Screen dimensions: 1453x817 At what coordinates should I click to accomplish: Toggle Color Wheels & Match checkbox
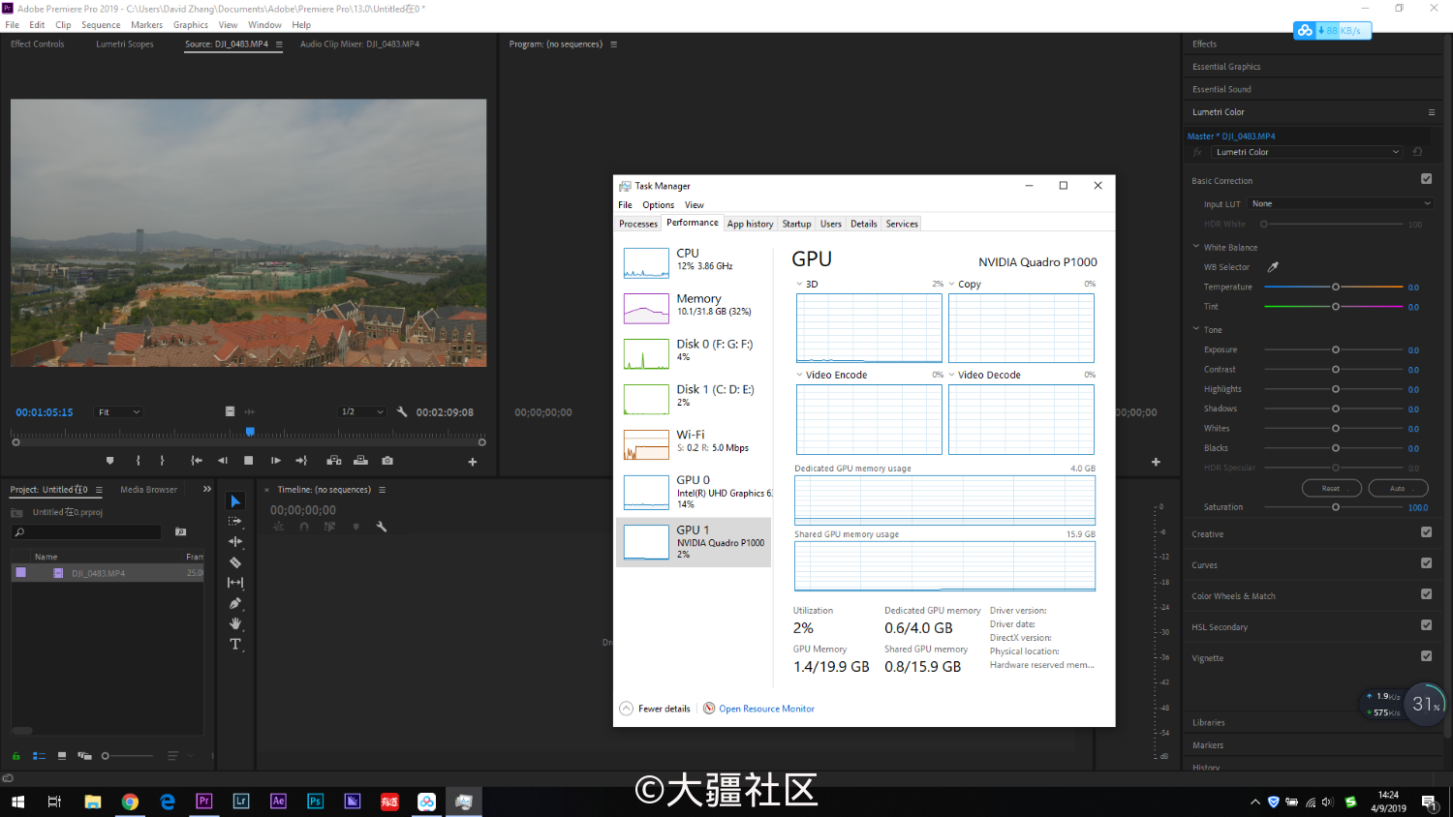(x=1426, y=594)
